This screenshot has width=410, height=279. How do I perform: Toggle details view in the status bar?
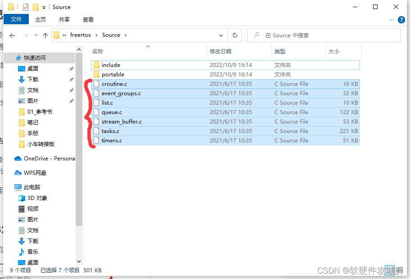point(390,270)
